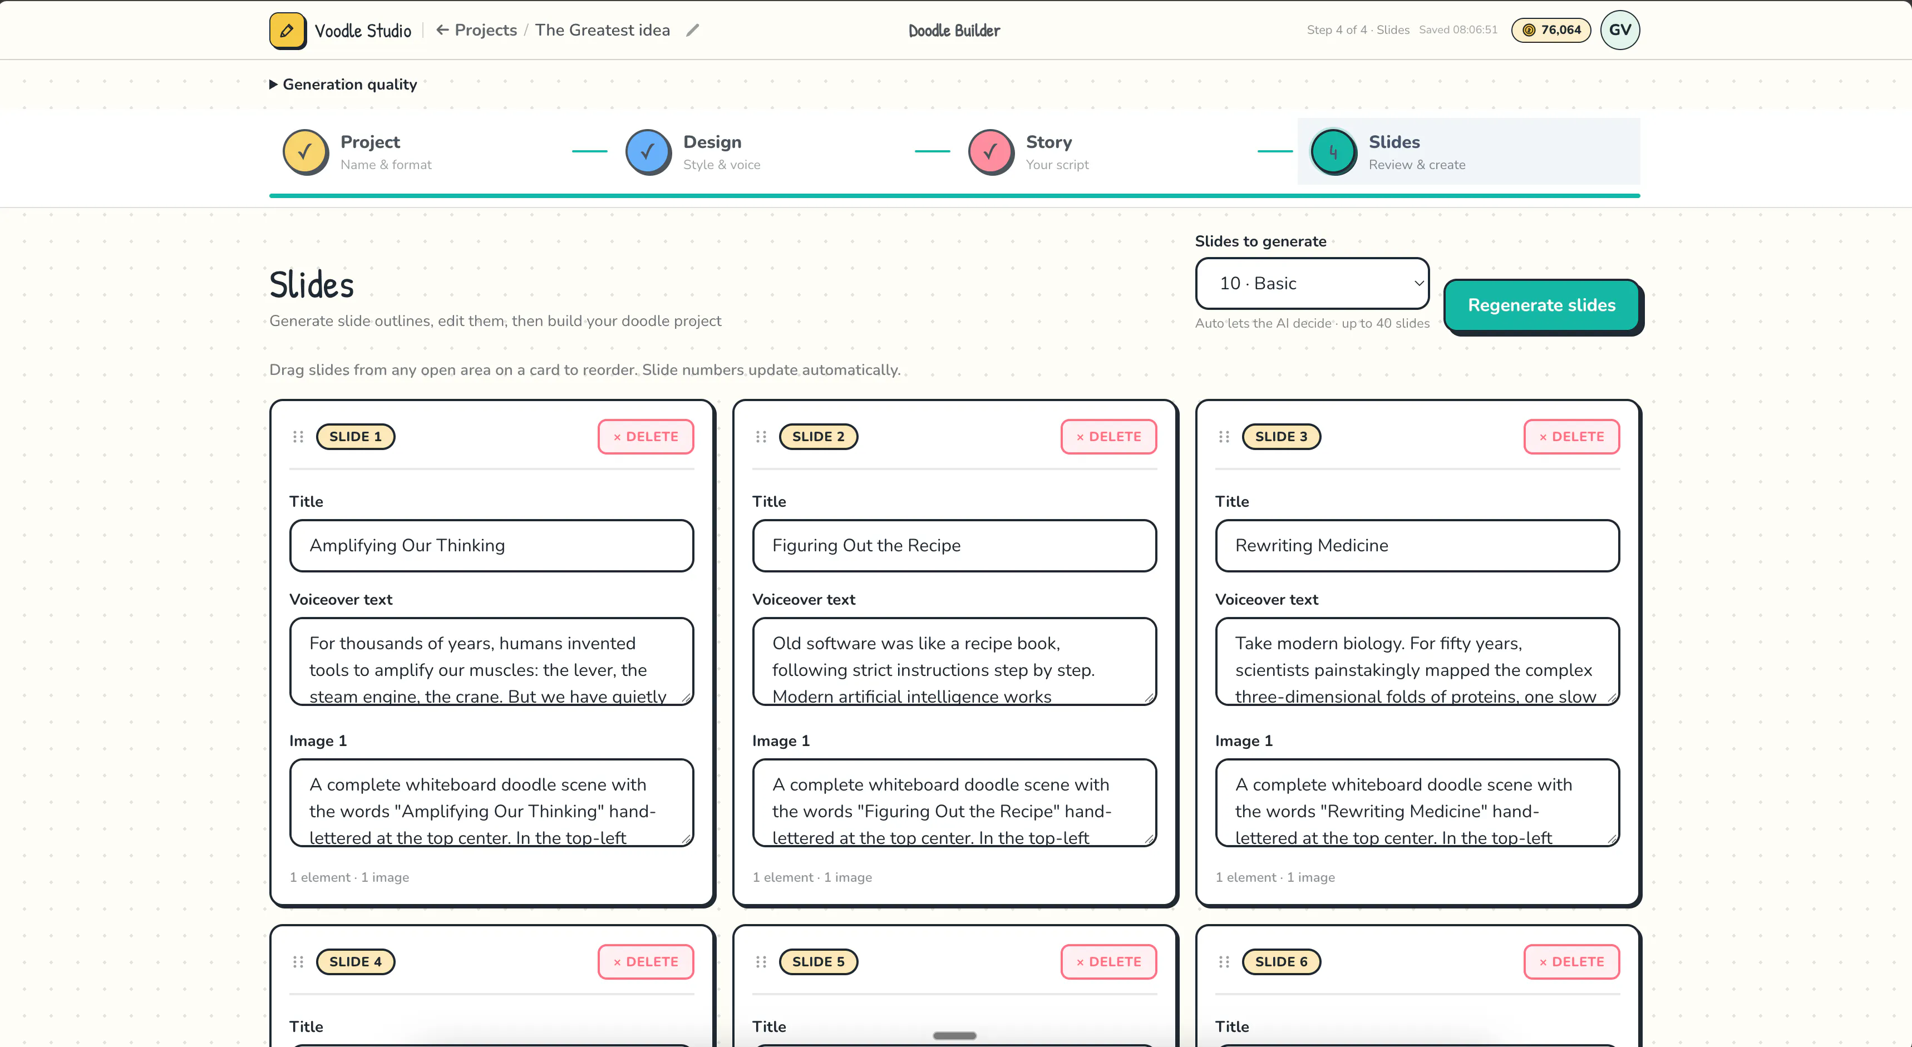This screenshot has width=1912, height=1047.
Task: Click Slide 3 Image 1 prompt box
Action: (1417, 802)
